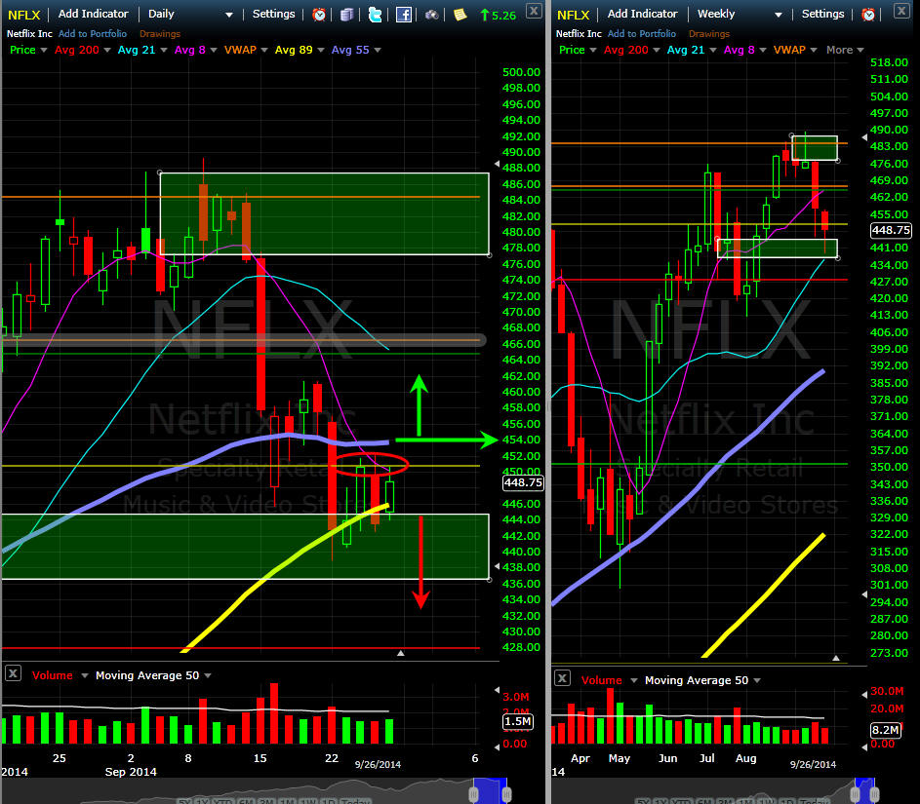Image resolution: width=920 pixels, height=804 pixels.
Task: Expand the Avg 21 dropdown in the Weekly chart
Action: (713, 51)
